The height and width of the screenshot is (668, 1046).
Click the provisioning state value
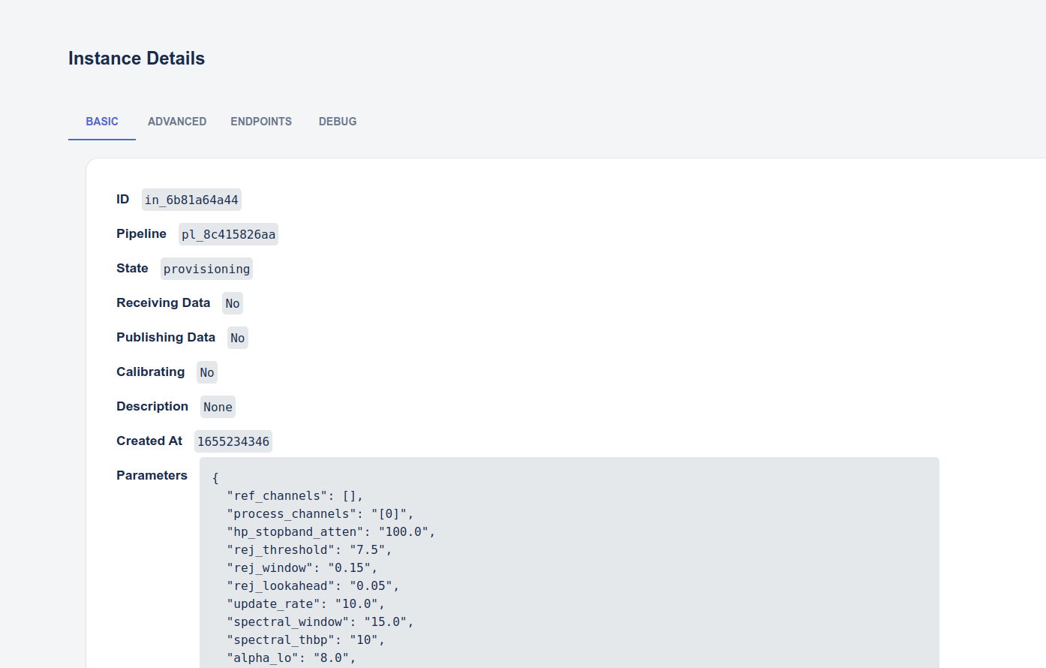[x=206, y=269]
